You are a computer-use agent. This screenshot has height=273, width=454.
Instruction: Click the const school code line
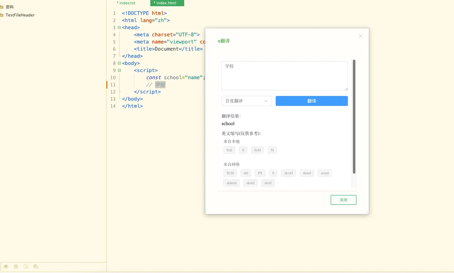(x=176, y=78)
